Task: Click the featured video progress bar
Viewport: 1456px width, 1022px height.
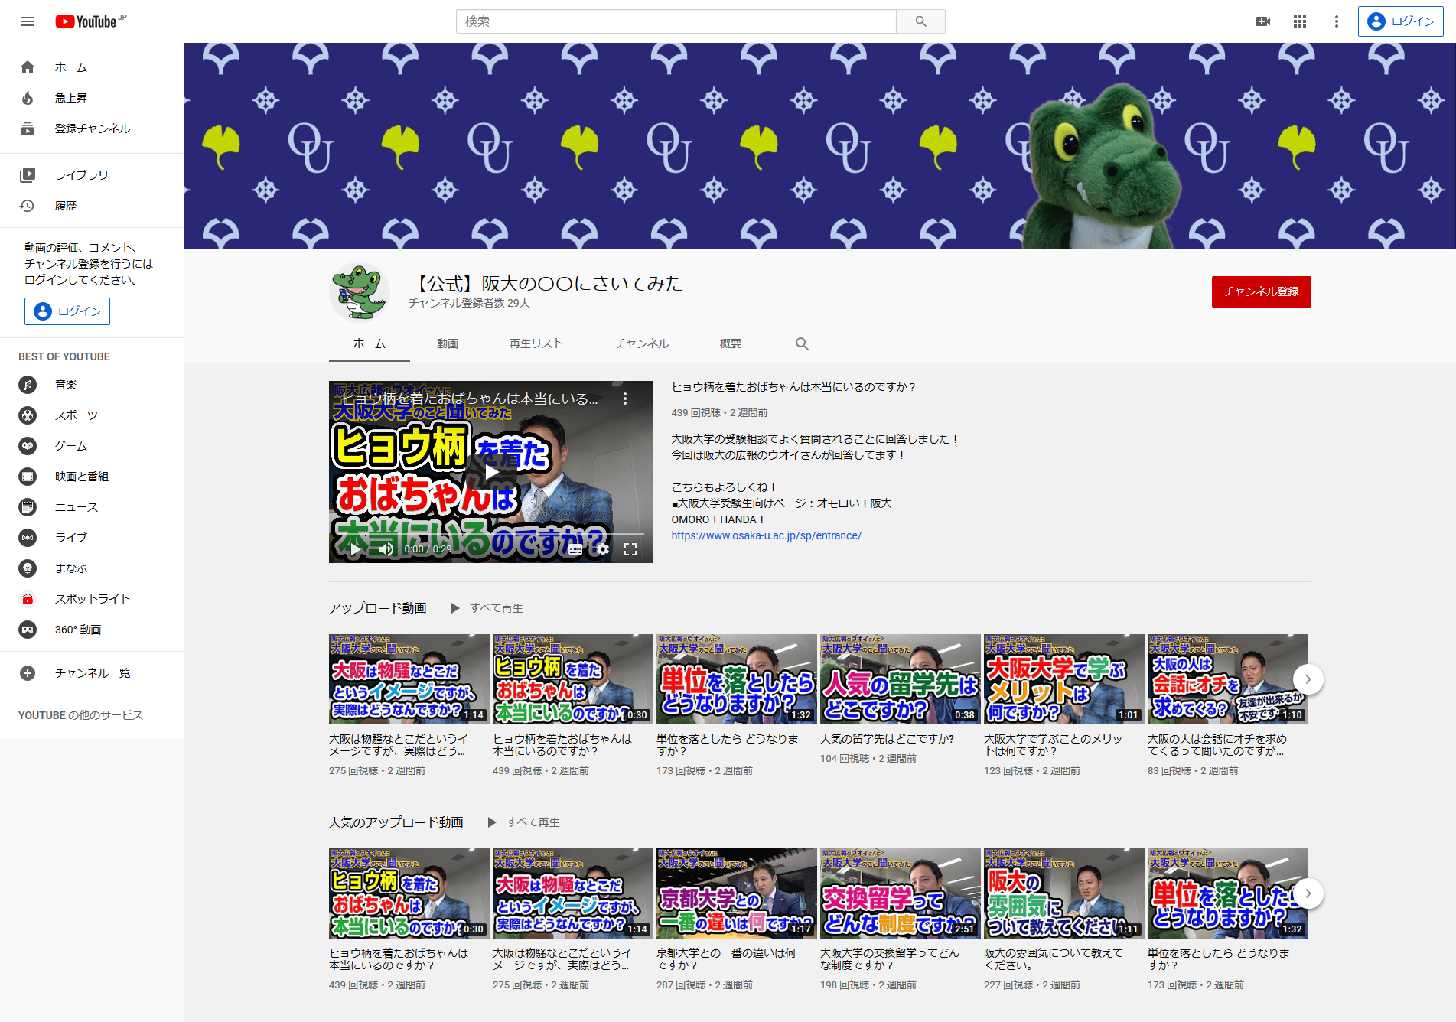Action: pos(490,535)
